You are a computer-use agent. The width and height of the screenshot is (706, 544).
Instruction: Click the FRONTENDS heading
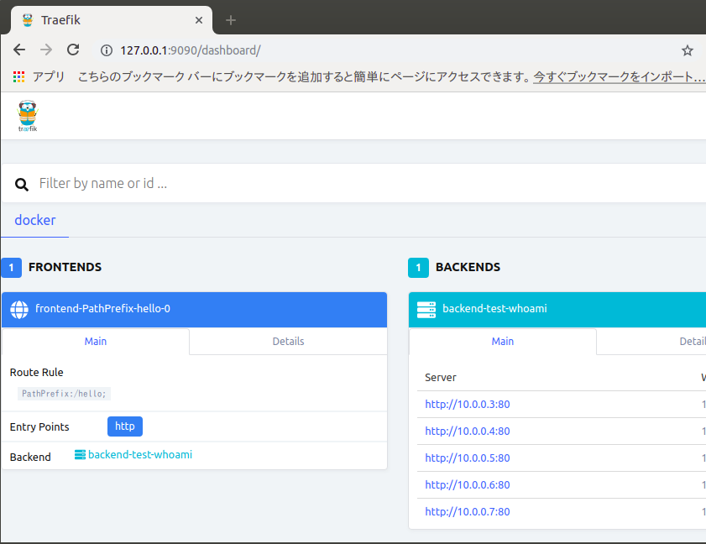coord(65,267)
